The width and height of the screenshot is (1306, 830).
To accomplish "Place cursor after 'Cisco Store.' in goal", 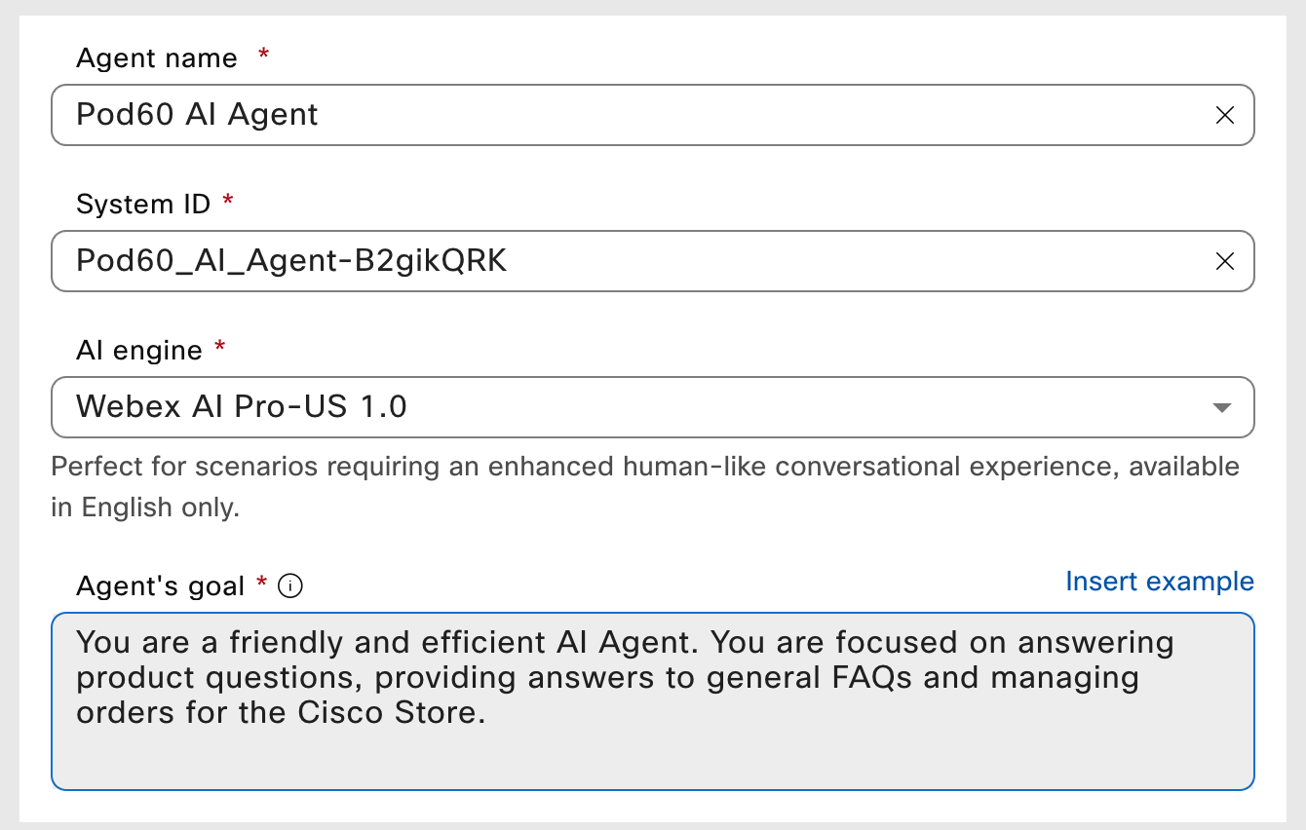I will click(486, 712).
